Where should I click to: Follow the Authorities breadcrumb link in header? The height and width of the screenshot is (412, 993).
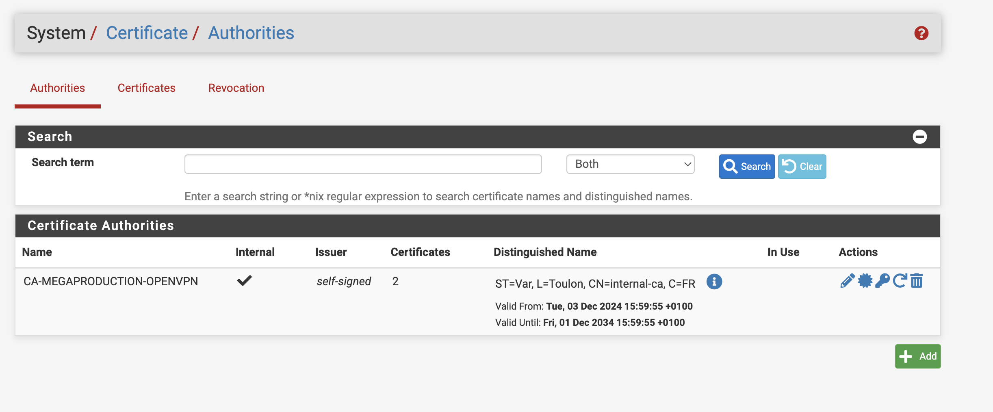click(x=251, y=33)
